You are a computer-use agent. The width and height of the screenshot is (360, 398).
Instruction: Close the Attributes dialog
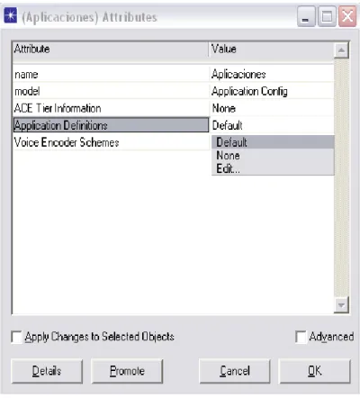[x=347, y=16]
